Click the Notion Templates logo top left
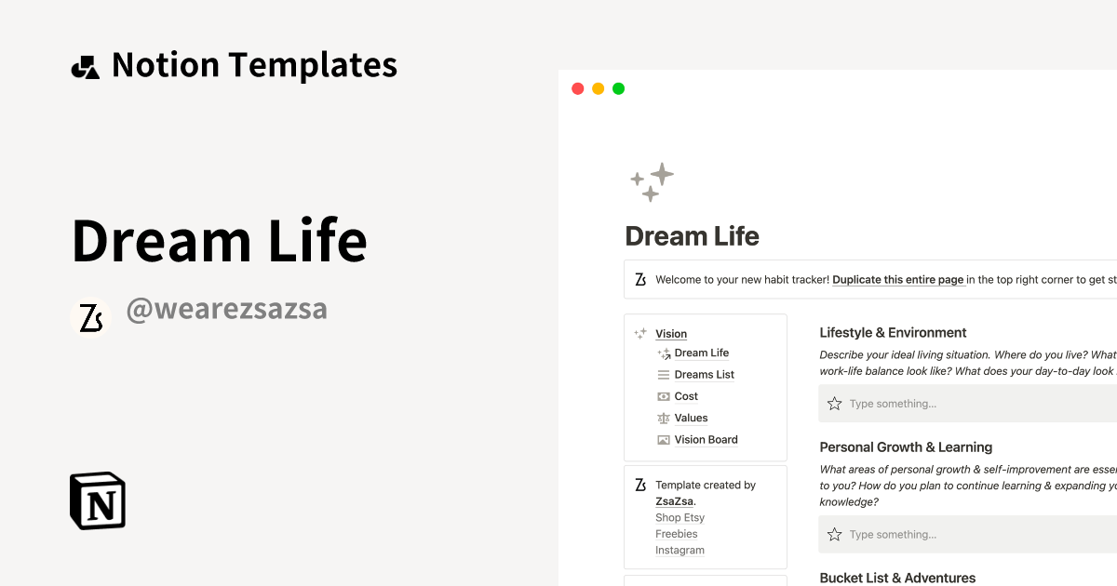Screen dimensions: 1117x586 pos(86,64)
